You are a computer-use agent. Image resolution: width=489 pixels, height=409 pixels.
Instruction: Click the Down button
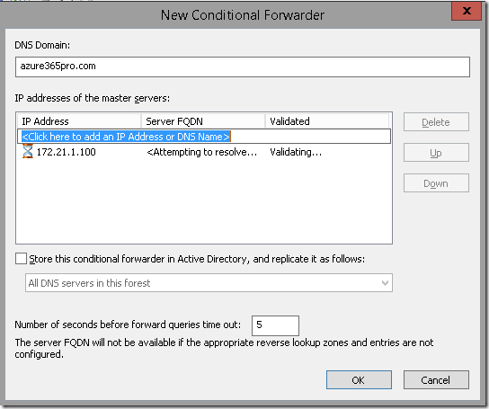436,183
